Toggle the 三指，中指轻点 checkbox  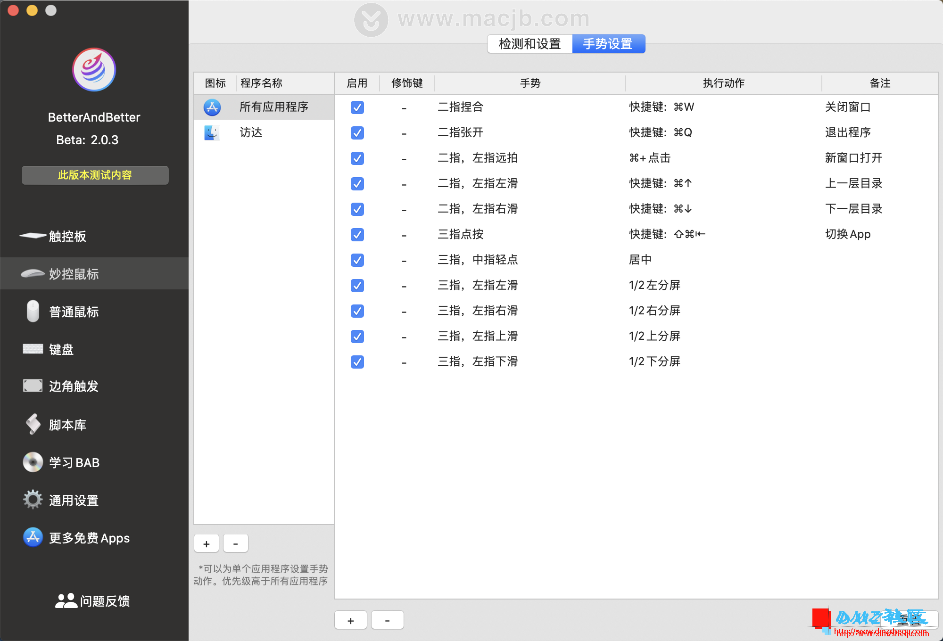(357, 260)
